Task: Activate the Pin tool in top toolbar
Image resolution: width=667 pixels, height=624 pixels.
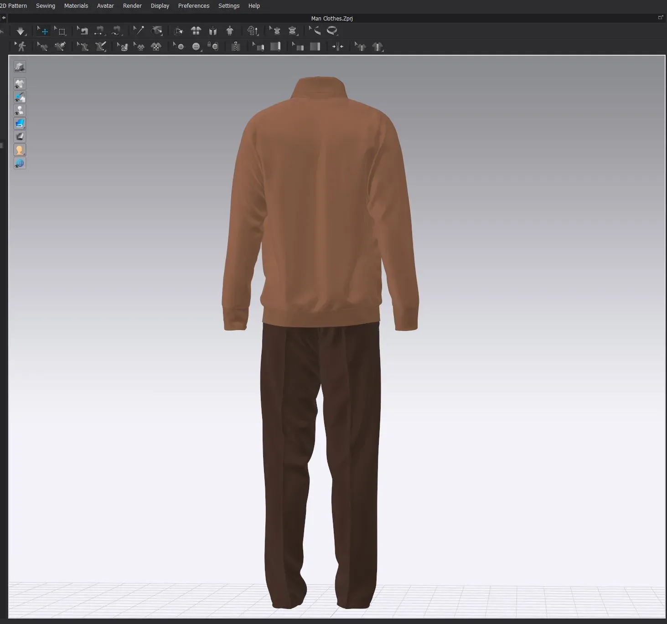Action: pyautogui.click(x=138, y=31)
